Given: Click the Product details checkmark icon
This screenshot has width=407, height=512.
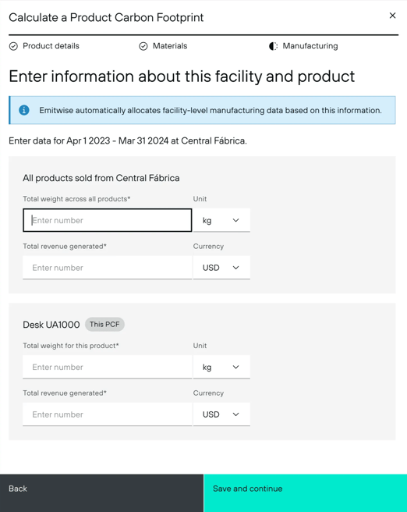Looking at the screenshot, I should click(x=13, y=46).
